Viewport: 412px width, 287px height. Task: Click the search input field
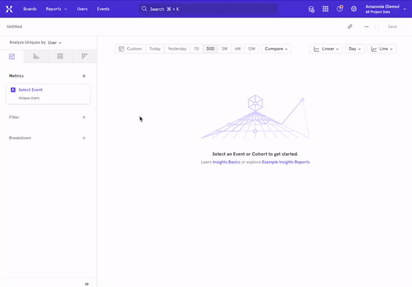[208, 9]
